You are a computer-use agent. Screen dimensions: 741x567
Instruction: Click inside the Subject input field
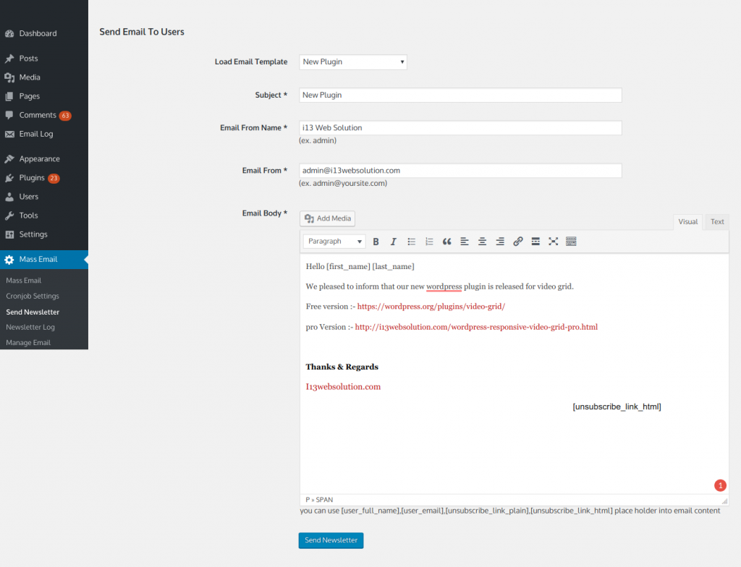[x=460, y=95]
